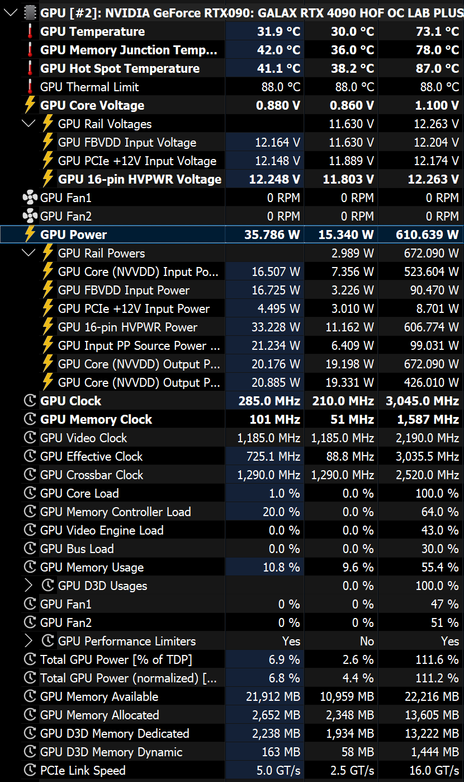Click lightning icon beside GPU Rail Voltages
464x782 pixels.
[x=48, y=124]
